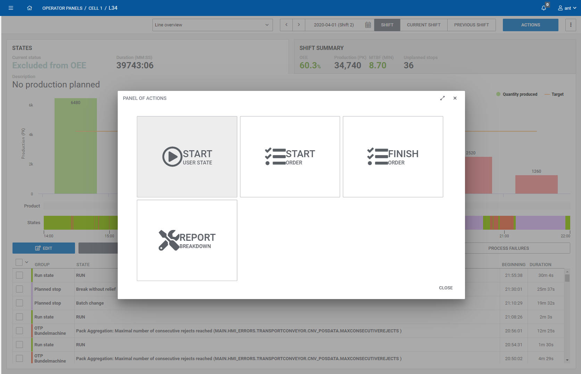The height and width of the screenshot is (374, 581).
Task: Expand the Panel of Actions to fullscreen
Action: tap(442, 98)
